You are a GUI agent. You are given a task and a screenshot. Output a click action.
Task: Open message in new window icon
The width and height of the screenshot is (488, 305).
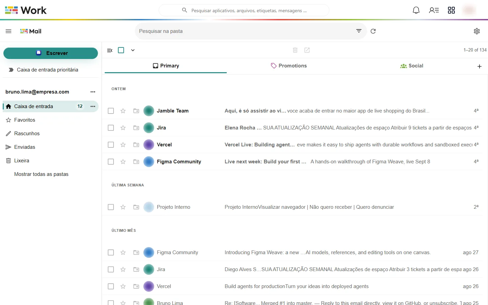point(307,50)
